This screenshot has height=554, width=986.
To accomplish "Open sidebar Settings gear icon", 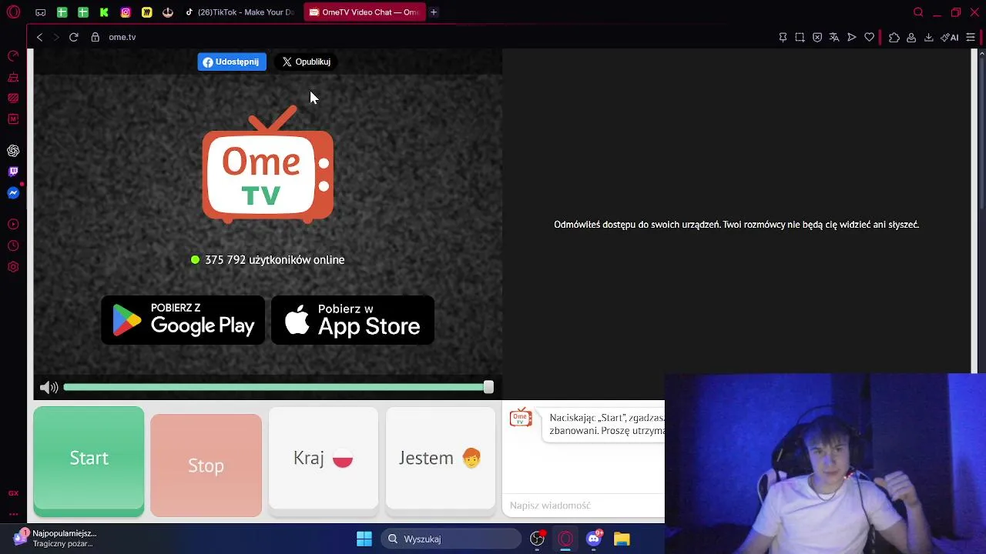I will [13, 266].
